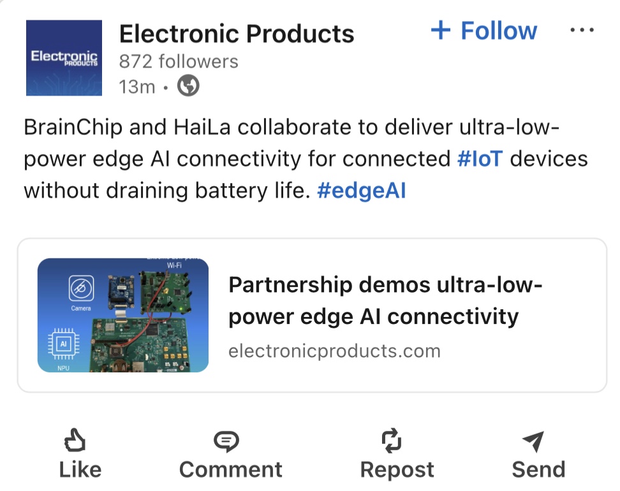Click the #IoT hashtag
Screen dimensions: 620x491
(x=480, y=159)
